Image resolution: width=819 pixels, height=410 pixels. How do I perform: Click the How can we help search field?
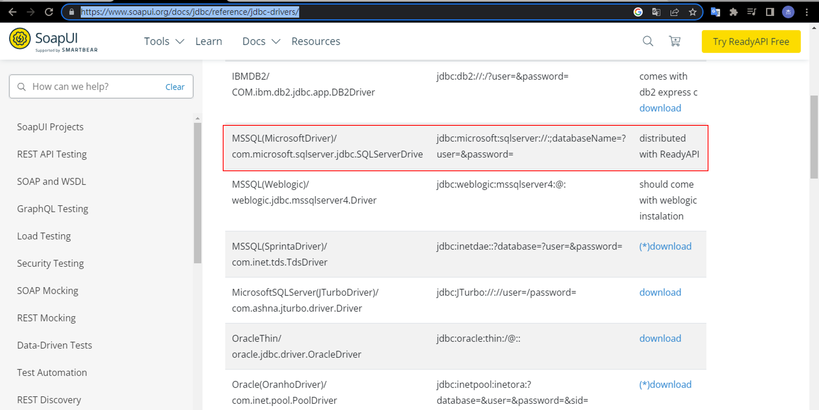(94, 87)
